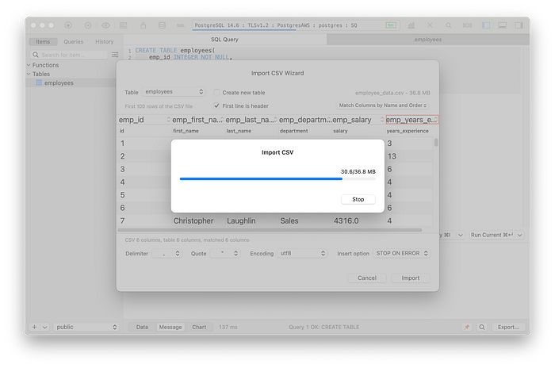The height and width of the screenshot is (368, 555).
Task: Open the Delimiter dropdown
Action: [x=166, y=253]
